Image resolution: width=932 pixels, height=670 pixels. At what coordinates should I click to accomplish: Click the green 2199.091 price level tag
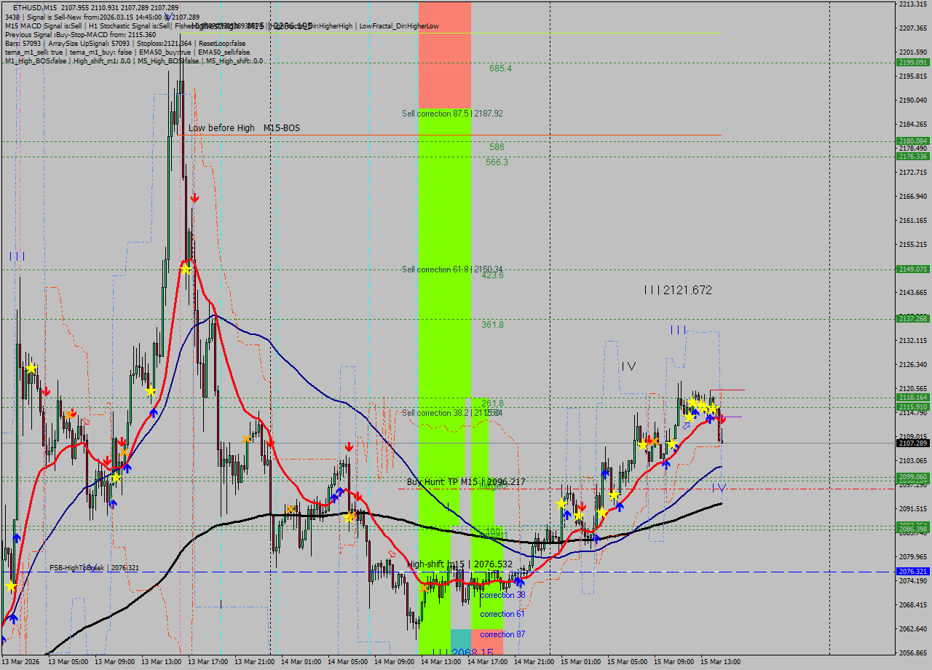pos(912,64)
